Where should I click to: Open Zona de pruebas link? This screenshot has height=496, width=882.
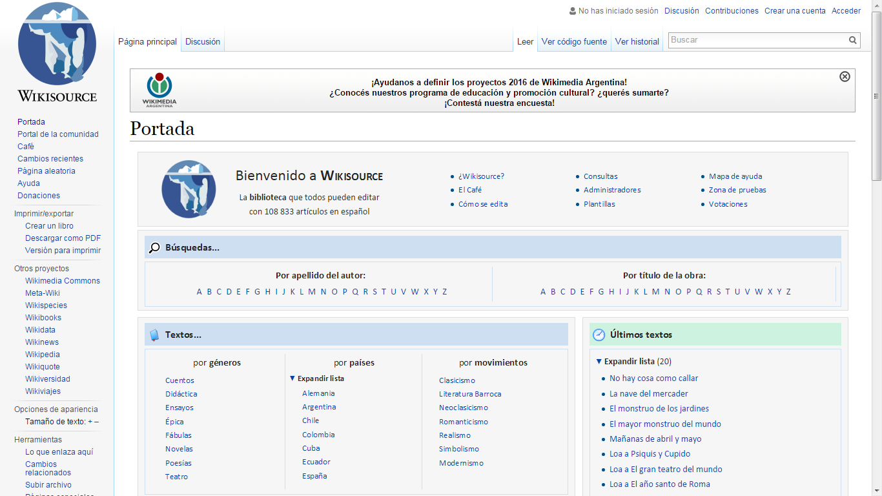click(x=737, y=190)
